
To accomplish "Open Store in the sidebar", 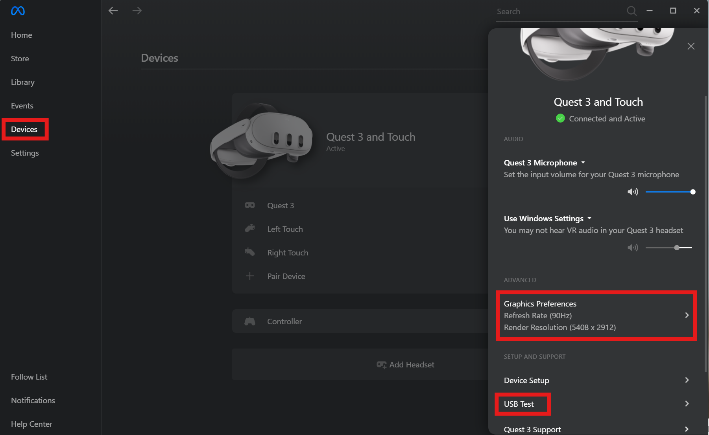I will (20, 59).
